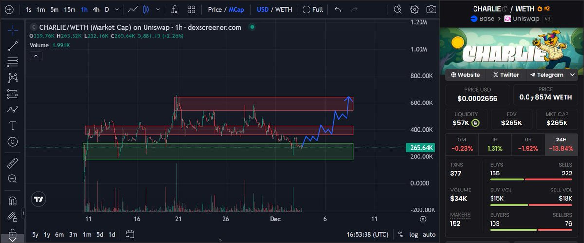The width and height of the screenshot is (584, 243).
Task: Select the 15m interval
Action: (70, 9)
